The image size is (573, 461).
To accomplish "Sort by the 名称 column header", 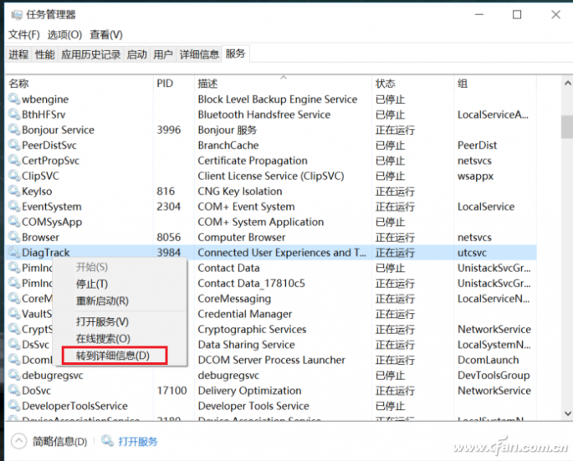I will tap(18, 84).
